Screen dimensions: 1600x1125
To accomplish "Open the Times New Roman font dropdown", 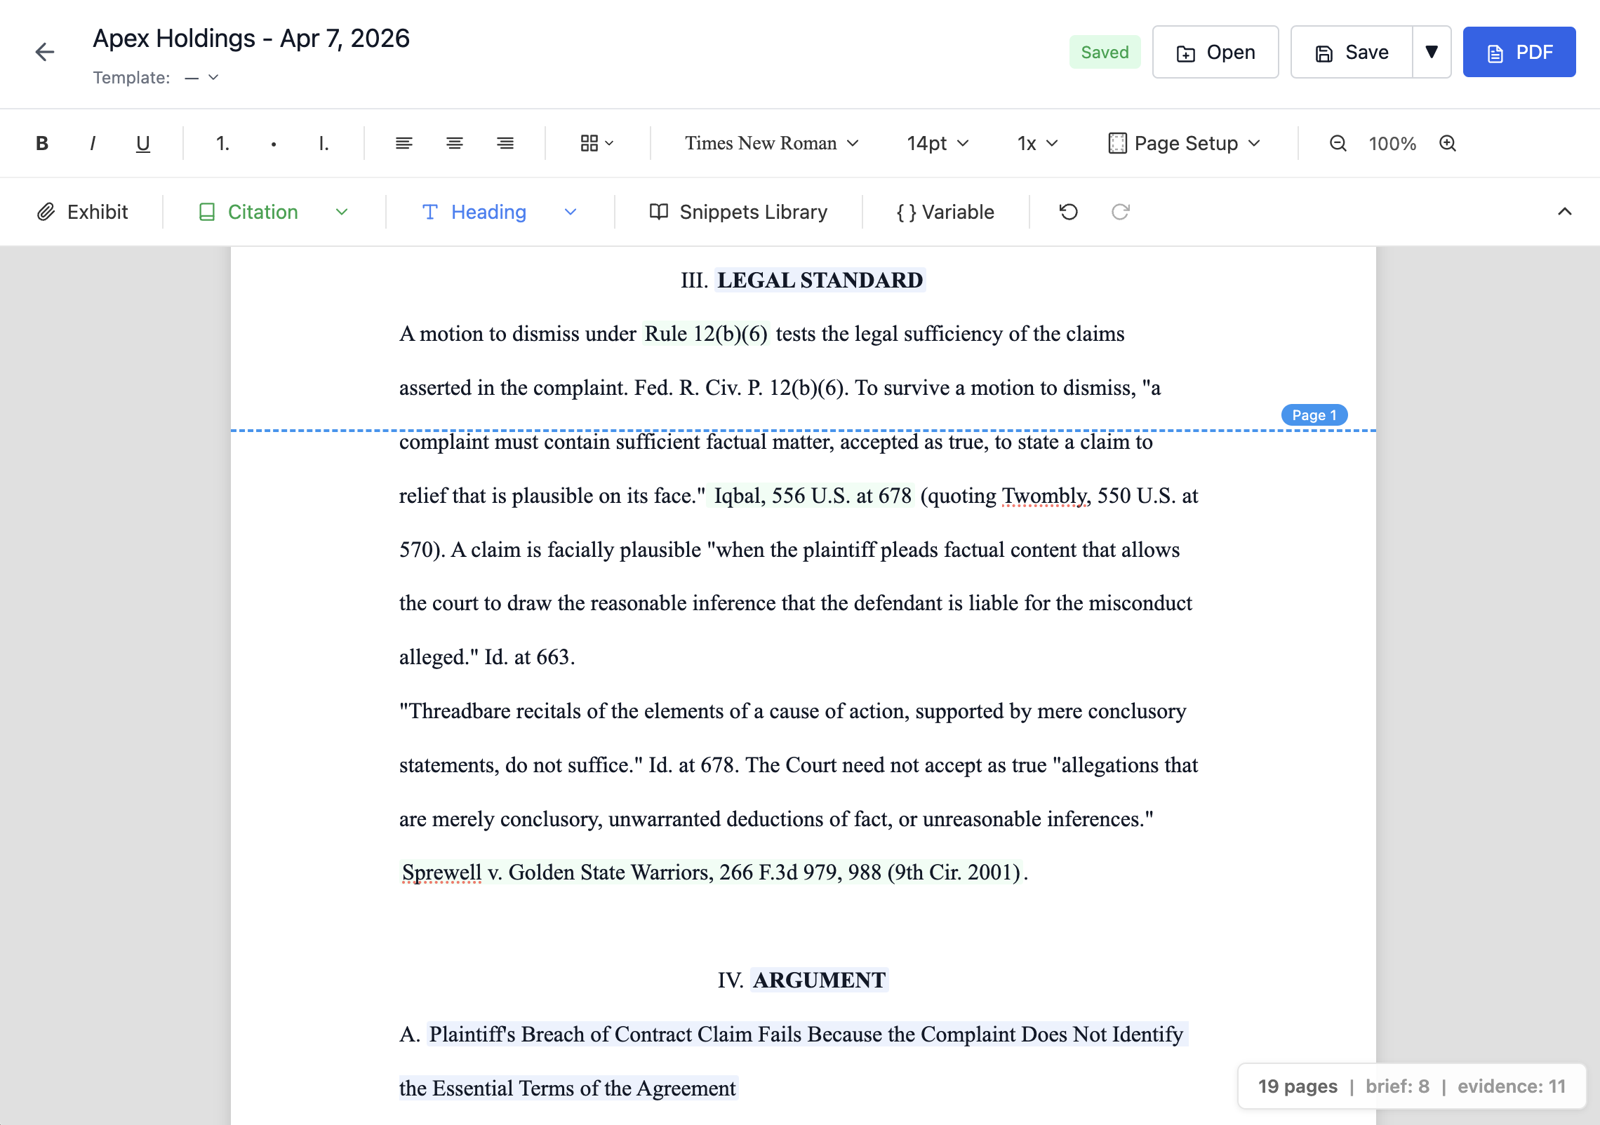I will pos(770,142).
